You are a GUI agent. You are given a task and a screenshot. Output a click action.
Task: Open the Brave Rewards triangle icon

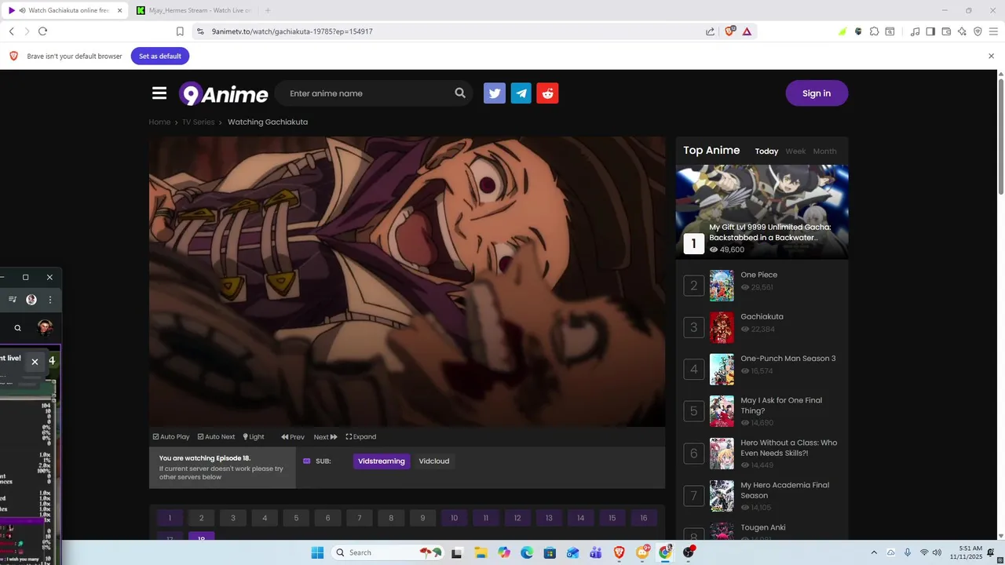click(x=747, y=31)
